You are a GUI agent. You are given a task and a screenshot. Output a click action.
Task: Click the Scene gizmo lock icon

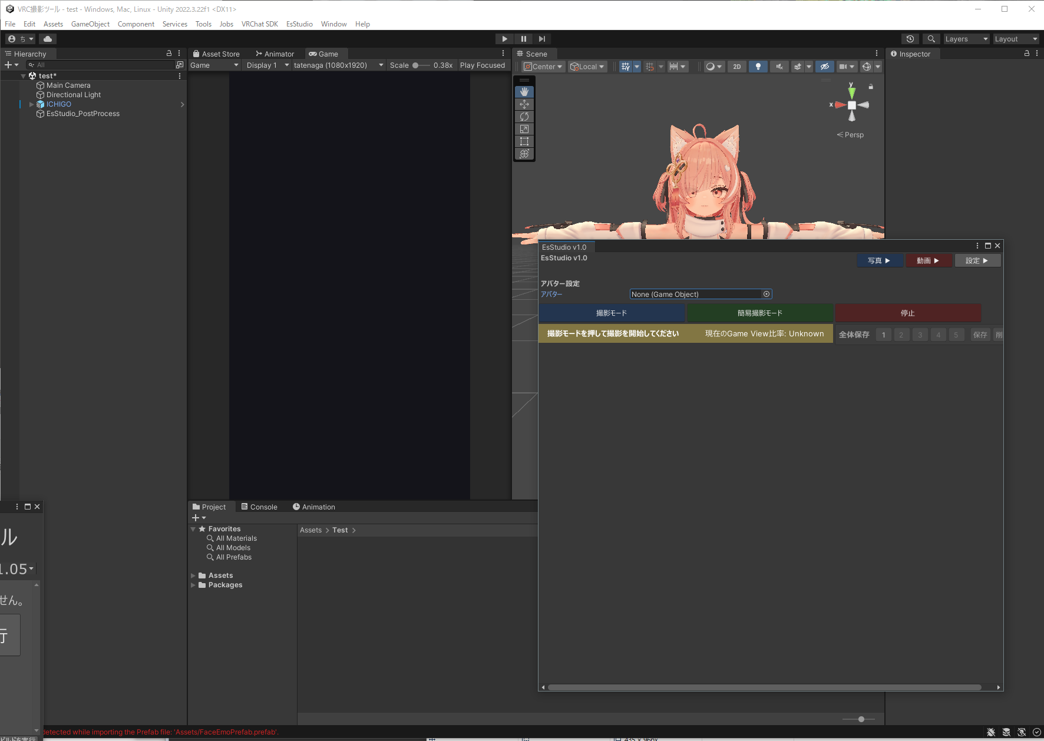pos(871,87)
